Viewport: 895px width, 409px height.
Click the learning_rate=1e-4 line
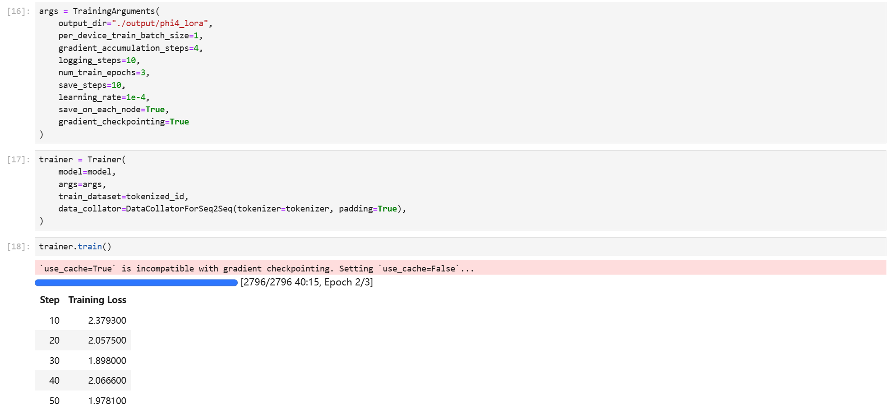[x=103, y=97]
